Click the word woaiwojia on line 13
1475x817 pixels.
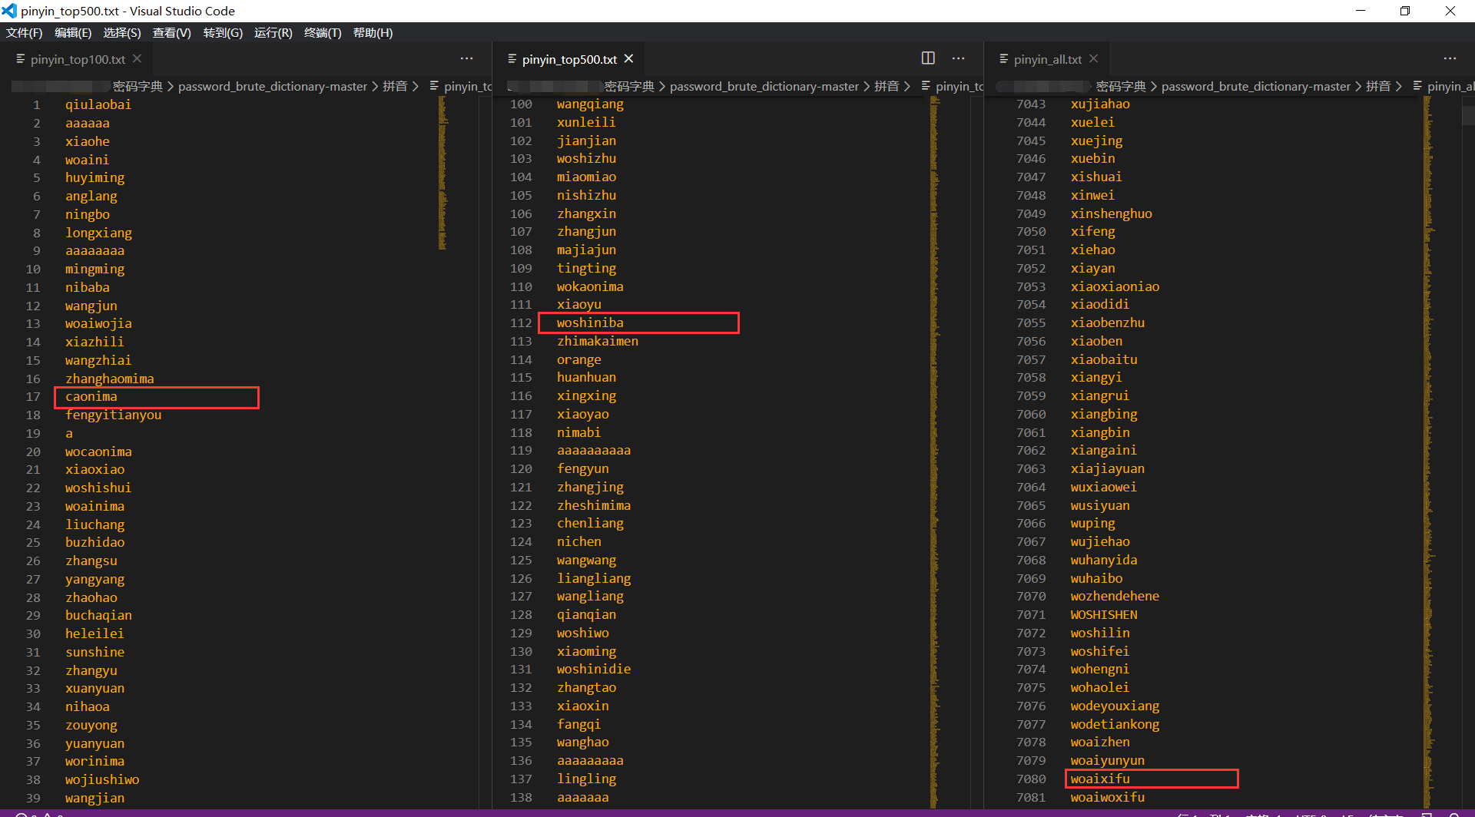[x=98, y=324]
